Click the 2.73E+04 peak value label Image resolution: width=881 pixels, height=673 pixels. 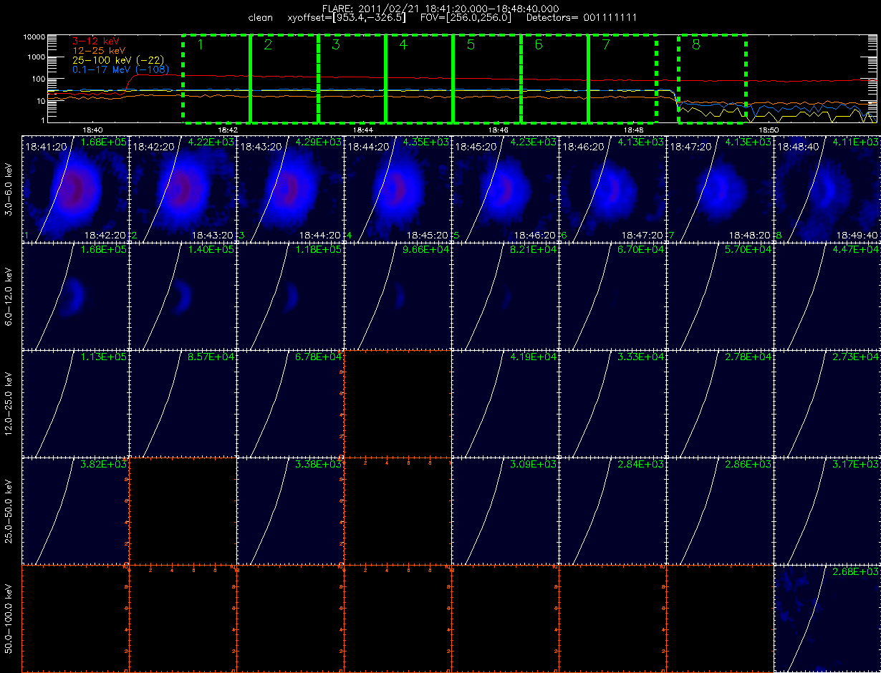pos(857,357)
